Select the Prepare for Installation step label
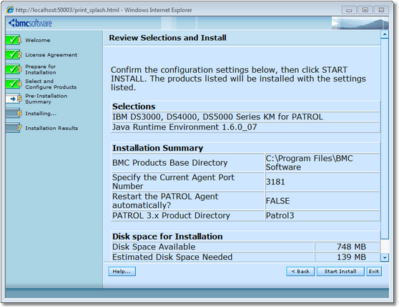This screenshot has height=308, width=399. tap(41, 69)
